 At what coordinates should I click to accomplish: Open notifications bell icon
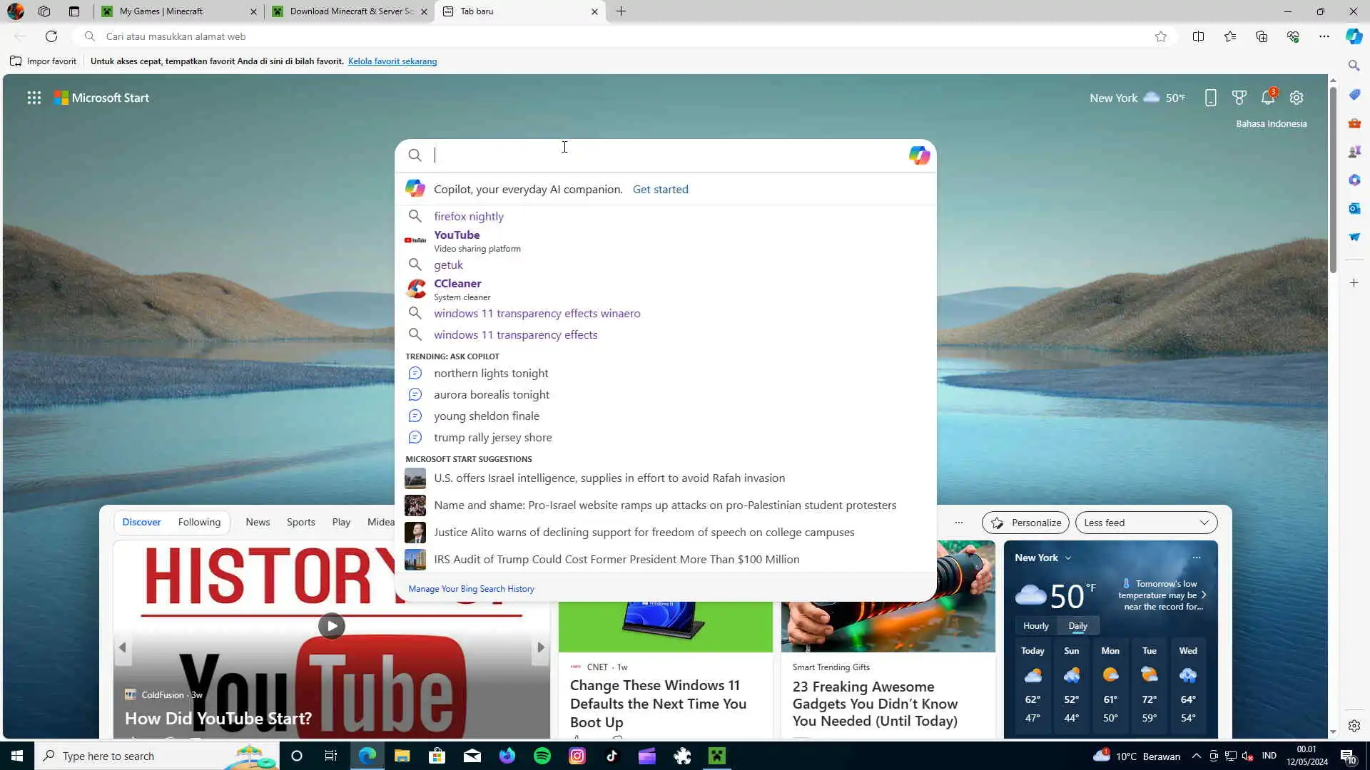click(x=1267, y=98)
